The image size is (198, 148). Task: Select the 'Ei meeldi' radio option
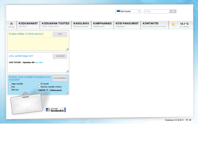pyautogui.click(x=39, y=84)
